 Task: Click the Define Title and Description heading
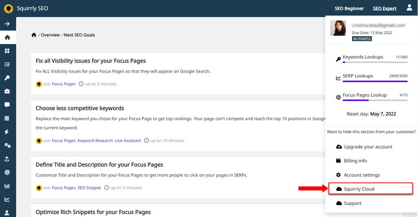(99, 164)
